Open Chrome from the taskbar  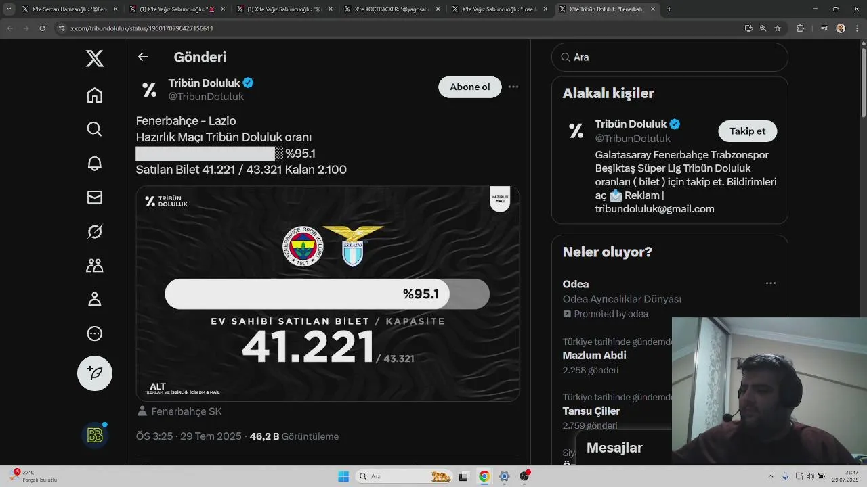[x=484, y=476]
